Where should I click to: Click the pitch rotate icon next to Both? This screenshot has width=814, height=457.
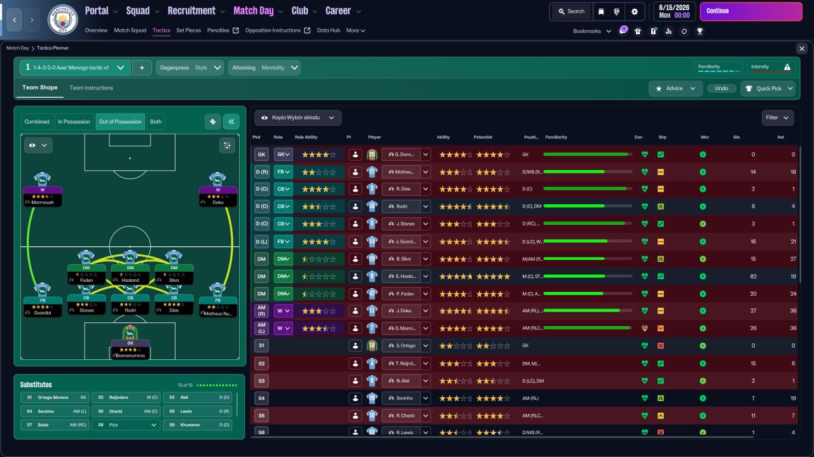[213, 122]
